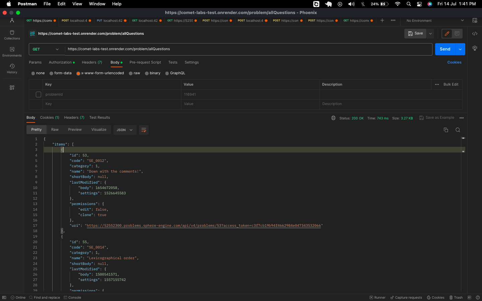482x301 pixels.
Task: Click the request URL input field
Action: (x=248, y=49)
